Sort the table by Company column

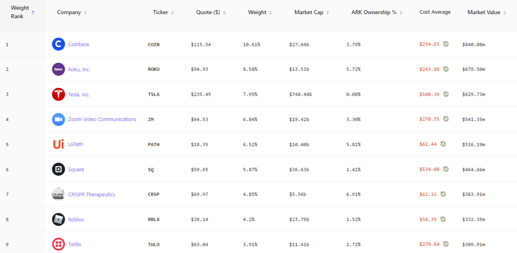(72, 13)
